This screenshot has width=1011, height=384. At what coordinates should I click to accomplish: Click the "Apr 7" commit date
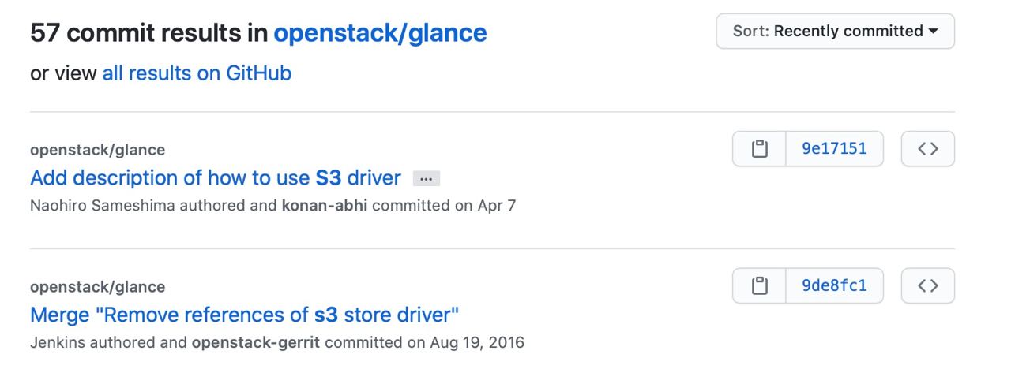tap(497, 206)
